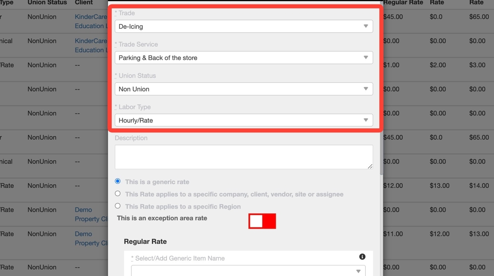Click the Regular Rate column header
494x276 pixels.
(403, 3)
